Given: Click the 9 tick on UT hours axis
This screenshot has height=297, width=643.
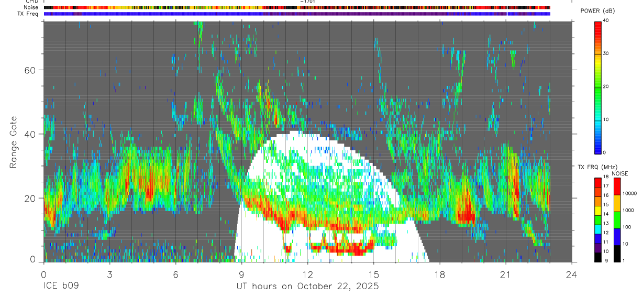Looking at the screenshot, I should tap(241, 274).
